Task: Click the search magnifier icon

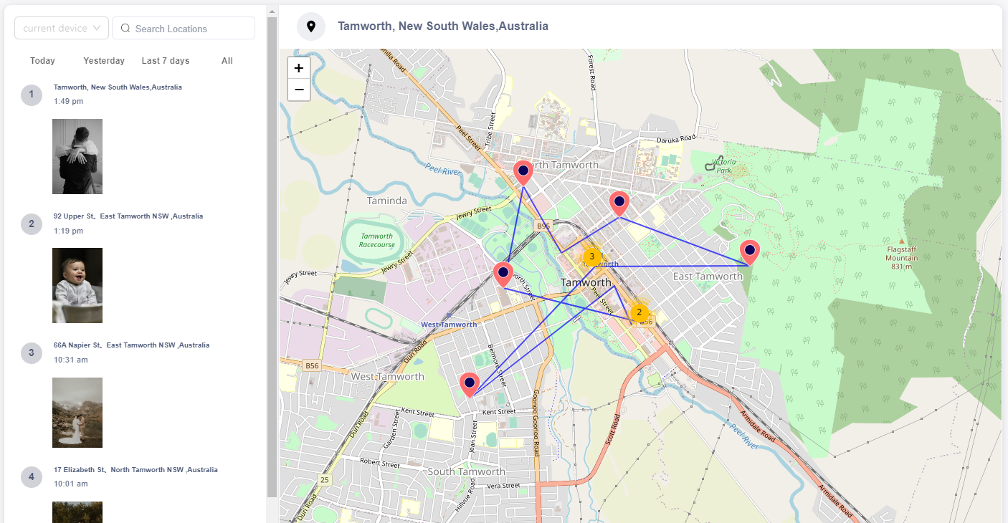Action: 125,28
